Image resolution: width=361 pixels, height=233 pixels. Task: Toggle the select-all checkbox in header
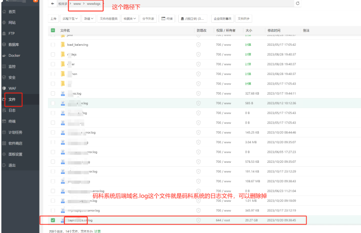(53, 30)
